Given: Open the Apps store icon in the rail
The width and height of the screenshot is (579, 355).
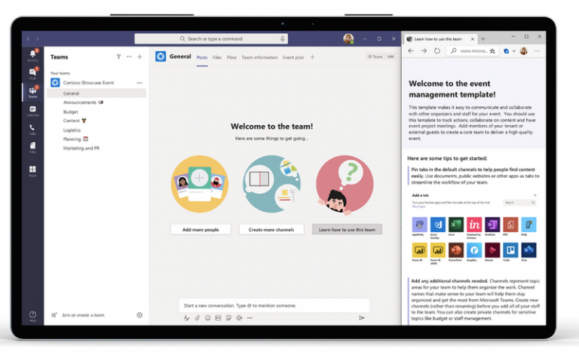Looking at the screenshot, I should (32, 171).
